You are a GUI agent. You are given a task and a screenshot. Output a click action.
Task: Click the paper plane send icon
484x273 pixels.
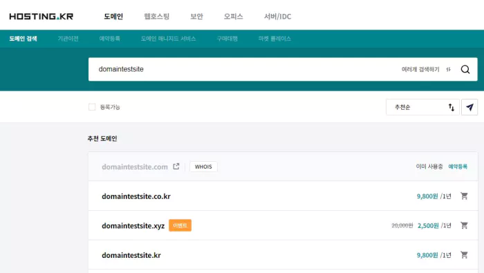pyautogui.click(x=469, y=107)
